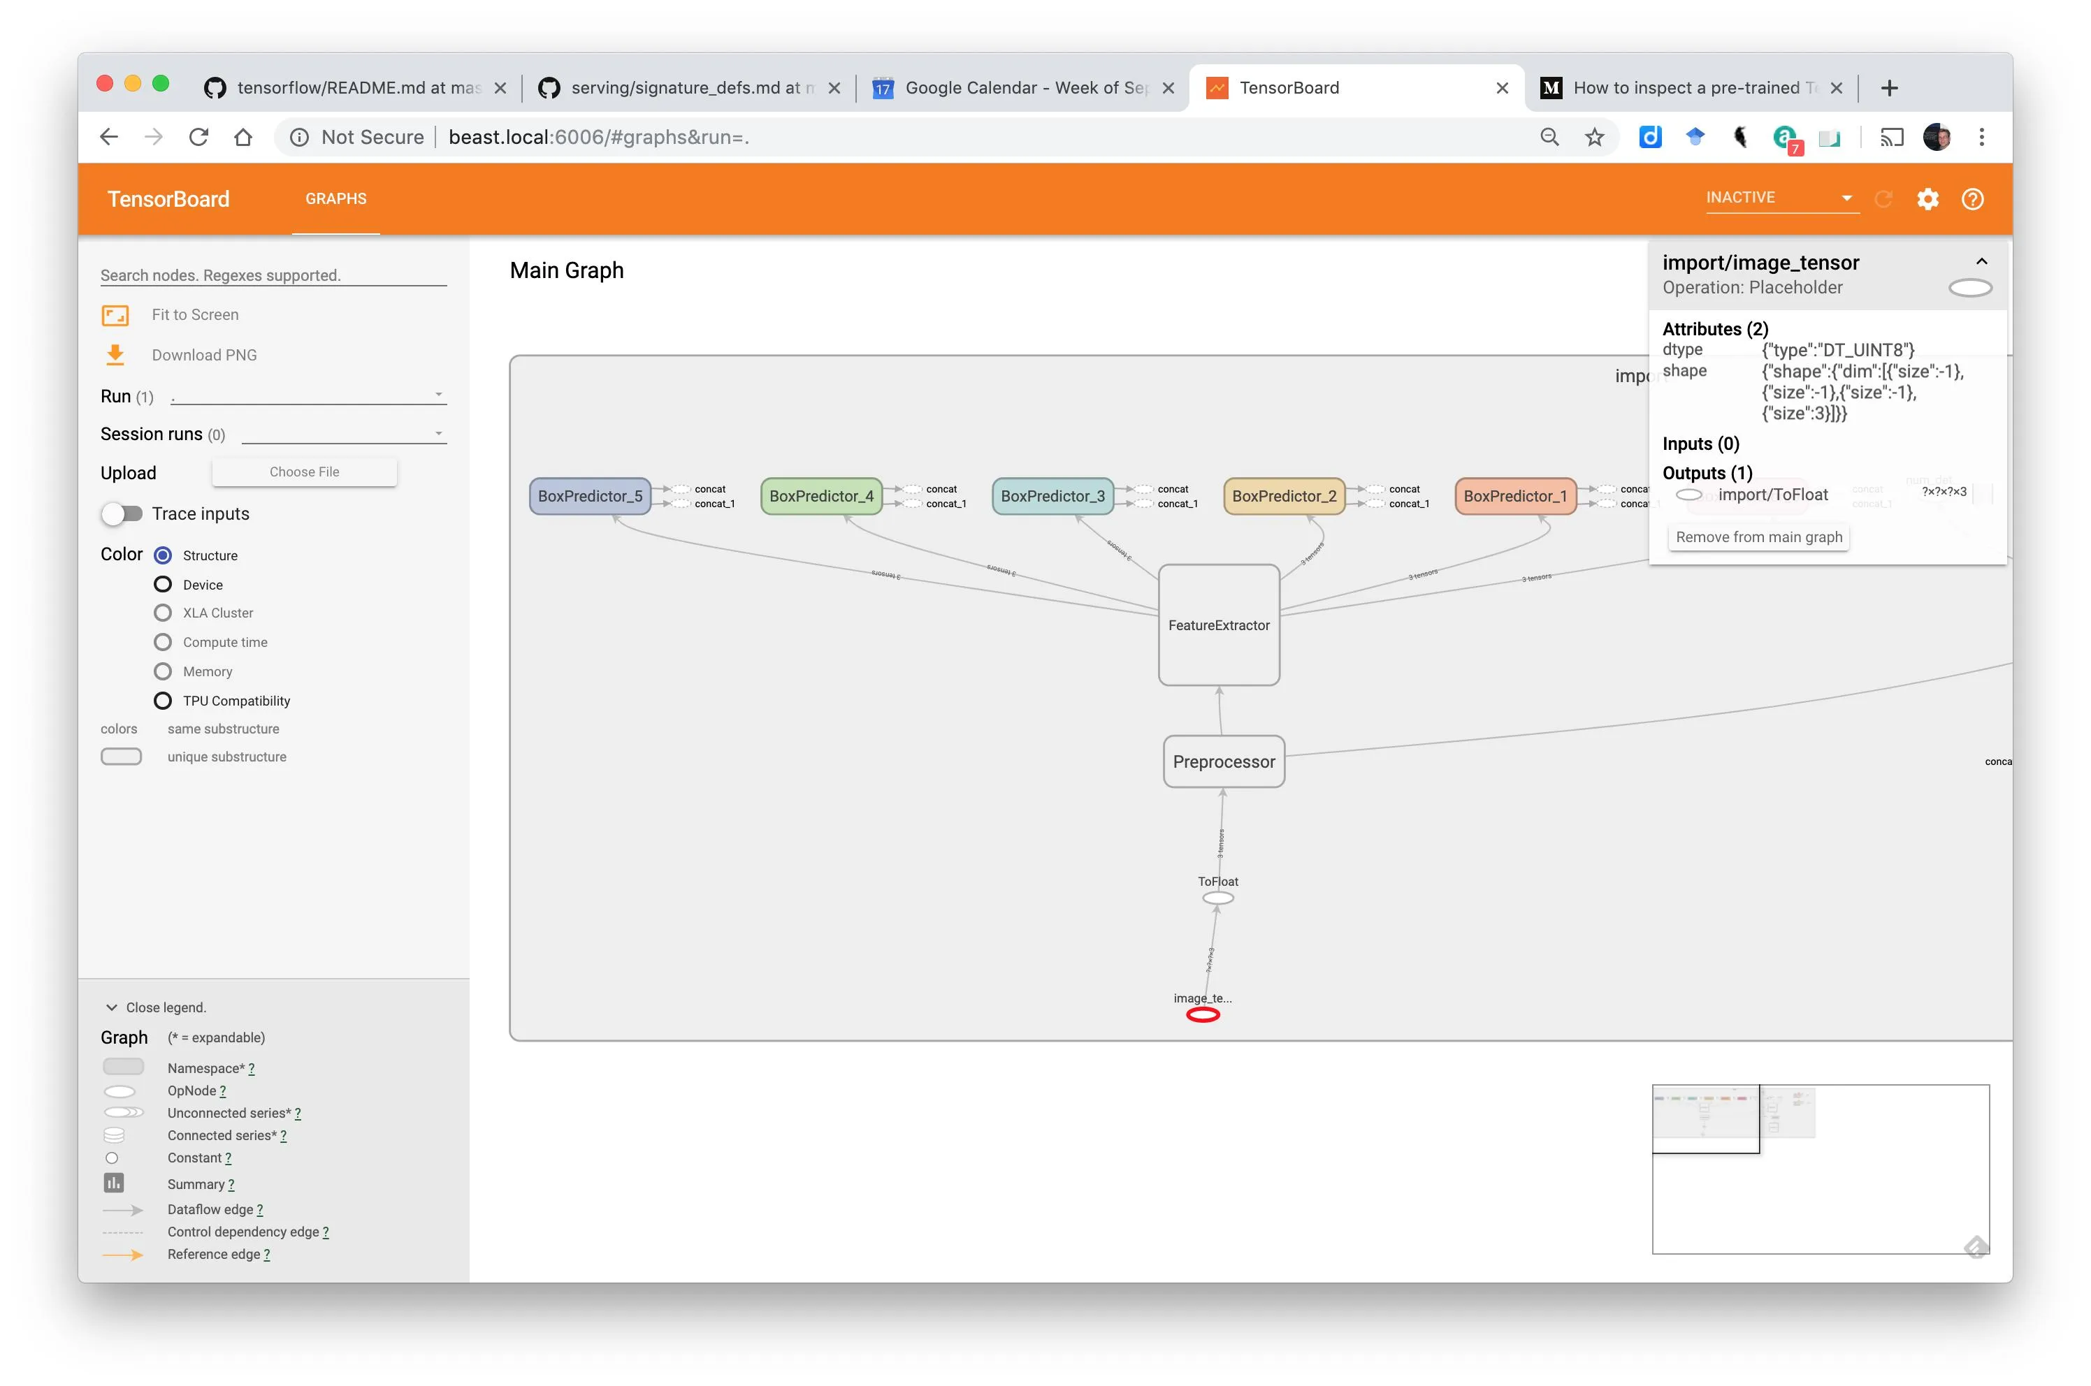Click the zoom magnifier in address bar
Image resolution: width=2091 pixels, height=1386 pixels.
pyautogui.click(x=1549, y=137)
